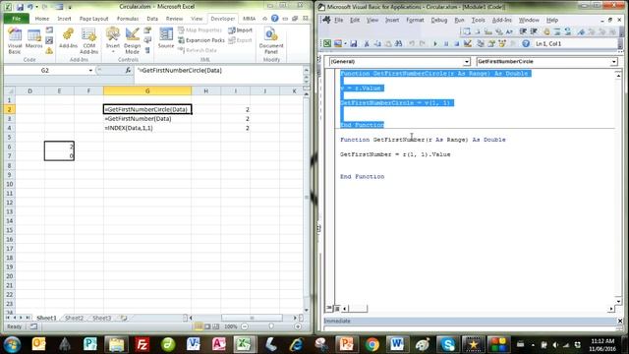Click Macro Security warning icon in Code group

49,50
